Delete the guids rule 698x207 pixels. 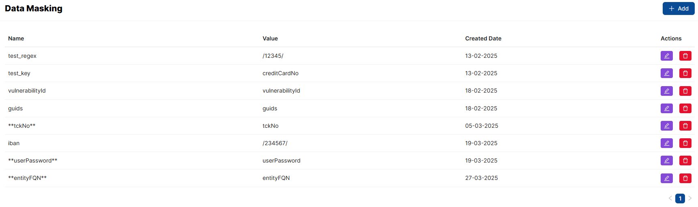tap(685, 108)
